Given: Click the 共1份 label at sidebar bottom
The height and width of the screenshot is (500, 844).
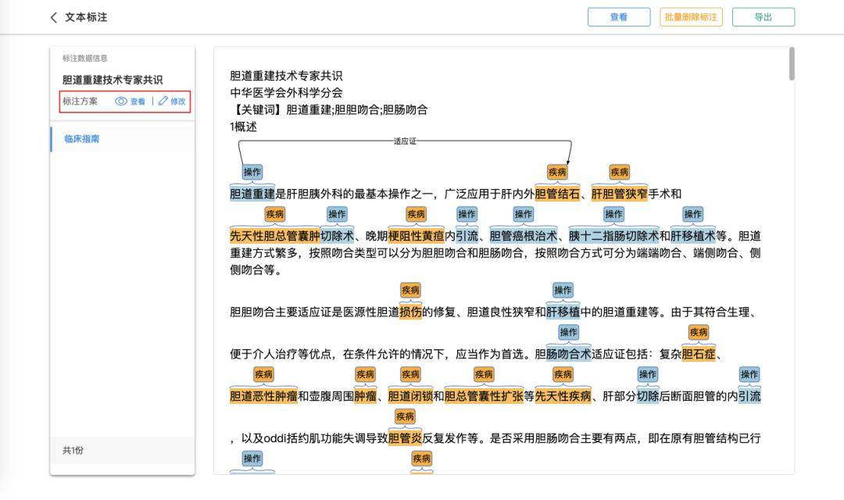Looking at the screenshot, I should [73, 450].
